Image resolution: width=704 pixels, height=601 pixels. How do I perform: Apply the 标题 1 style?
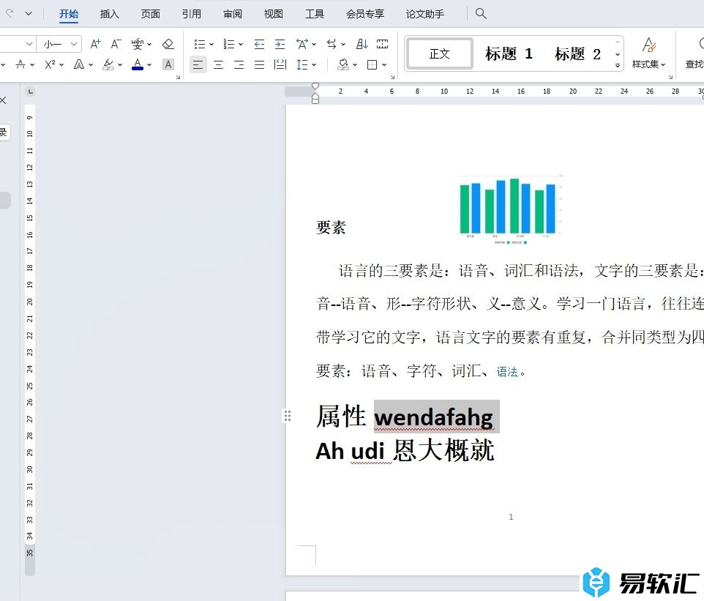tap(509, 54)
